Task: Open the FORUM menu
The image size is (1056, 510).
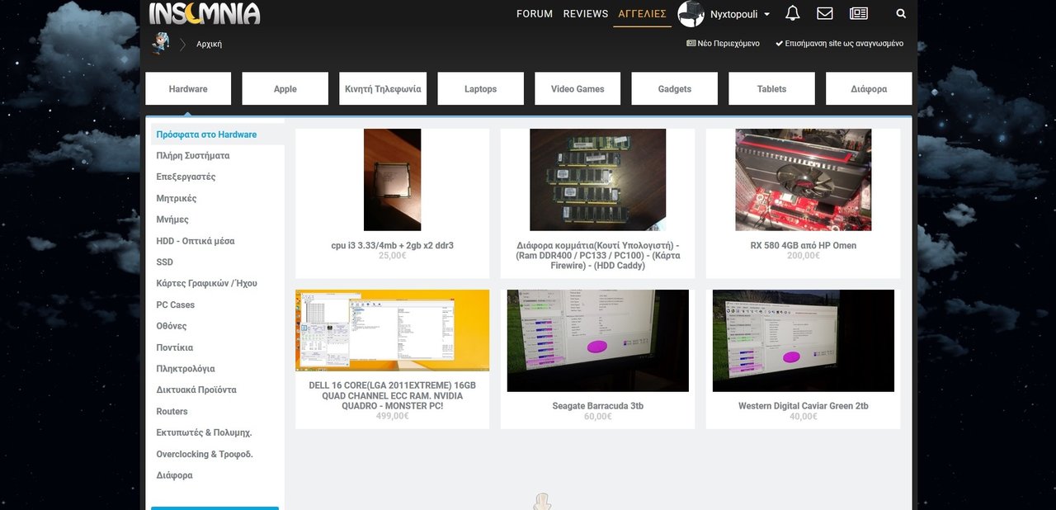Action: coord(535,14)
